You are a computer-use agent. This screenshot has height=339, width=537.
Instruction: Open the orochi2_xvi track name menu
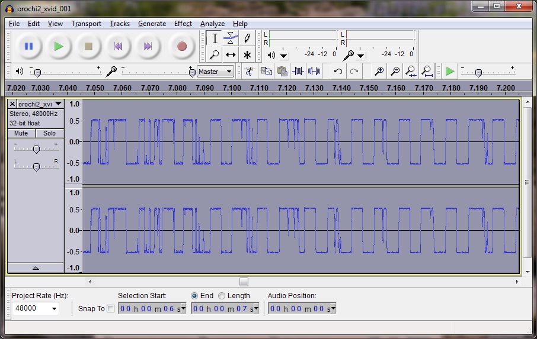tap(40, 104)
